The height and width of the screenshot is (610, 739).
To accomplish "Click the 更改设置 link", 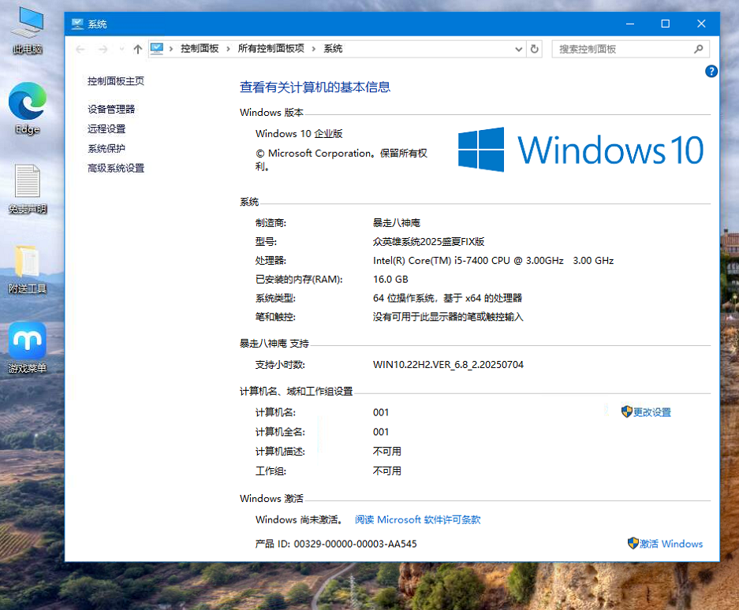I will pyautogui.click(x=651, y=412).
